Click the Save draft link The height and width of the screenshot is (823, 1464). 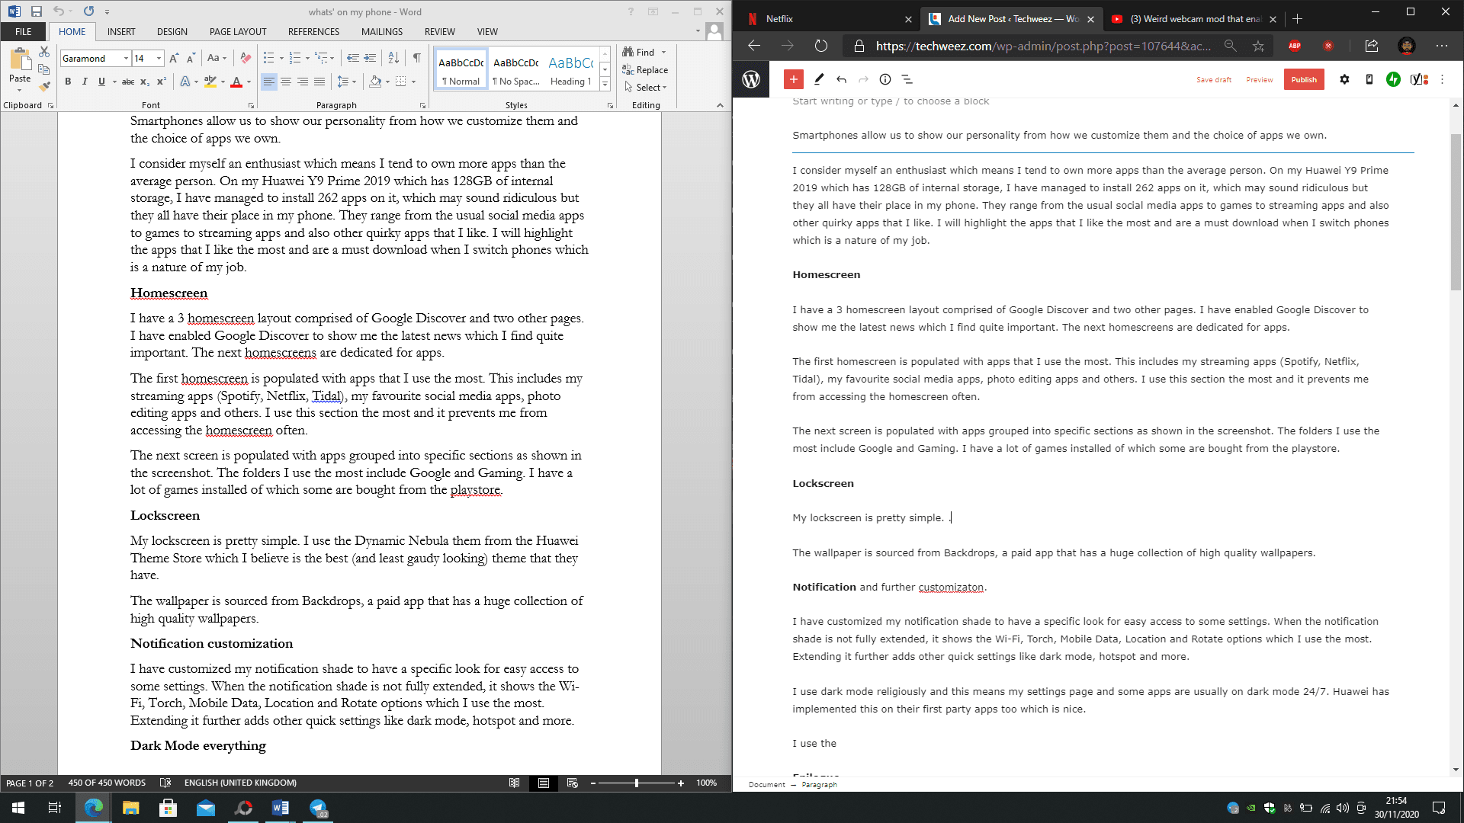1213,79
